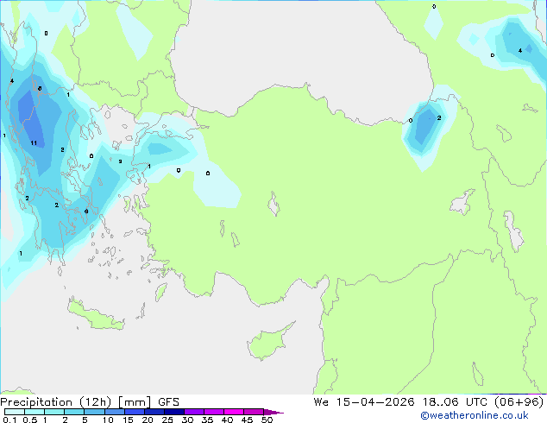Pick the legend swatch between 35 and 40
The image size is (547, 423).
(x=213, y=412)
